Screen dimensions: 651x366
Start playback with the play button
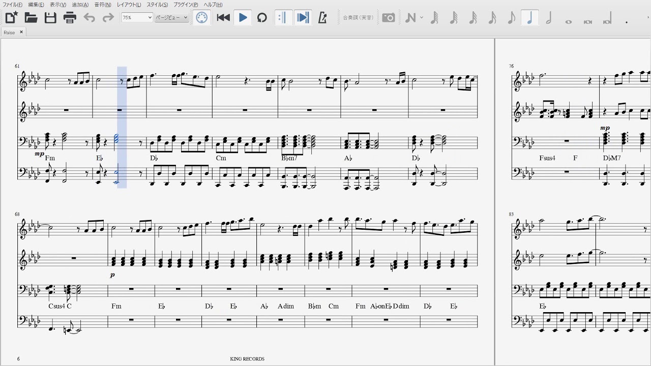pyautogui.click(x=243, y=18)
